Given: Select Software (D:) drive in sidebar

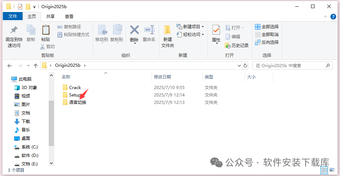Looking at the screenshot, I should [26, 156].
